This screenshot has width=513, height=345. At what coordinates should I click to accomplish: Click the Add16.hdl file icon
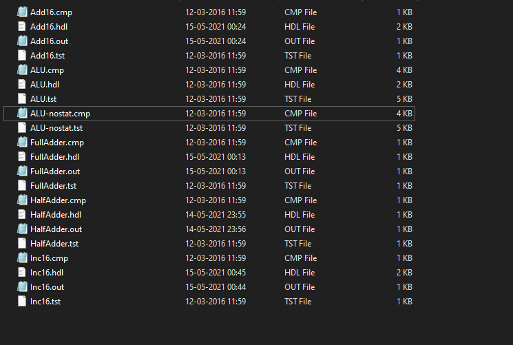(22, 27)
